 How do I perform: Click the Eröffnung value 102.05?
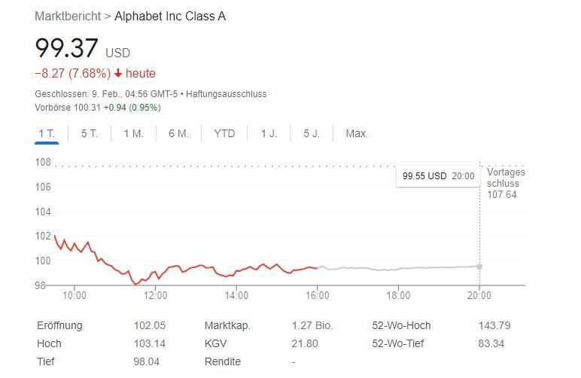point(149,326)
